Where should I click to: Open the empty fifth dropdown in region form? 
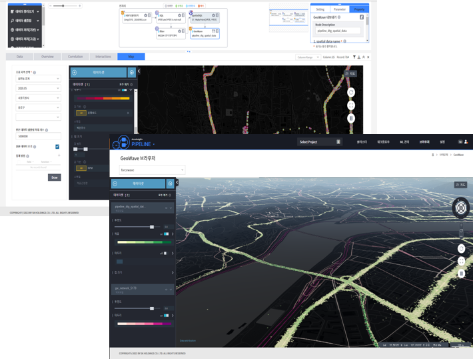click(x=39, y=117)
